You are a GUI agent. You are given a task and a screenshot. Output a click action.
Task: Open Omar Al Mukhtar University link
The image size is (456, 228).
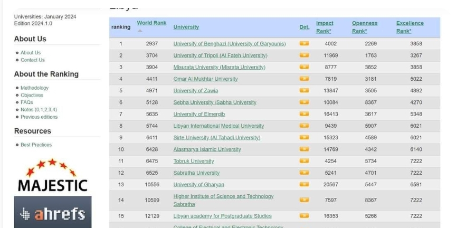(206, 79)
